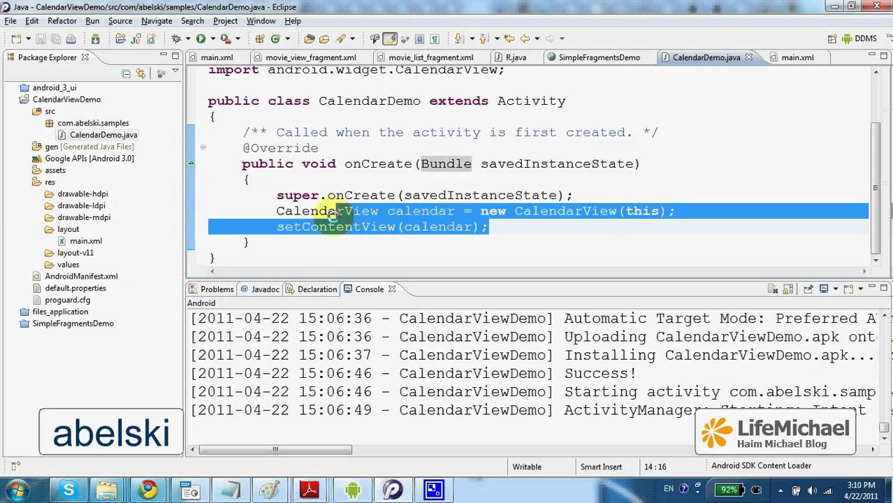Click Last Edit Location icon

pos(509,39)
